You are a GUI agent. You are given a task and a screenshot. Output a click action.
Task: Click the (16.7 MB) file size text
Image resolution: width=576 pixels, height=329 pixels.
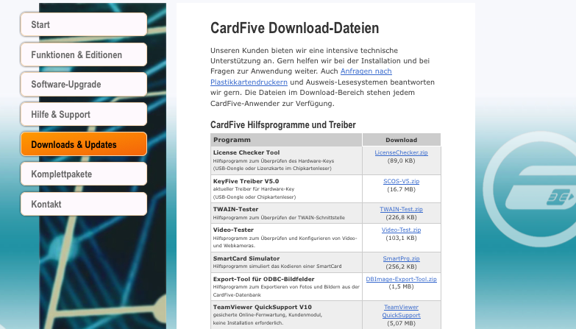tap(401, 189)
